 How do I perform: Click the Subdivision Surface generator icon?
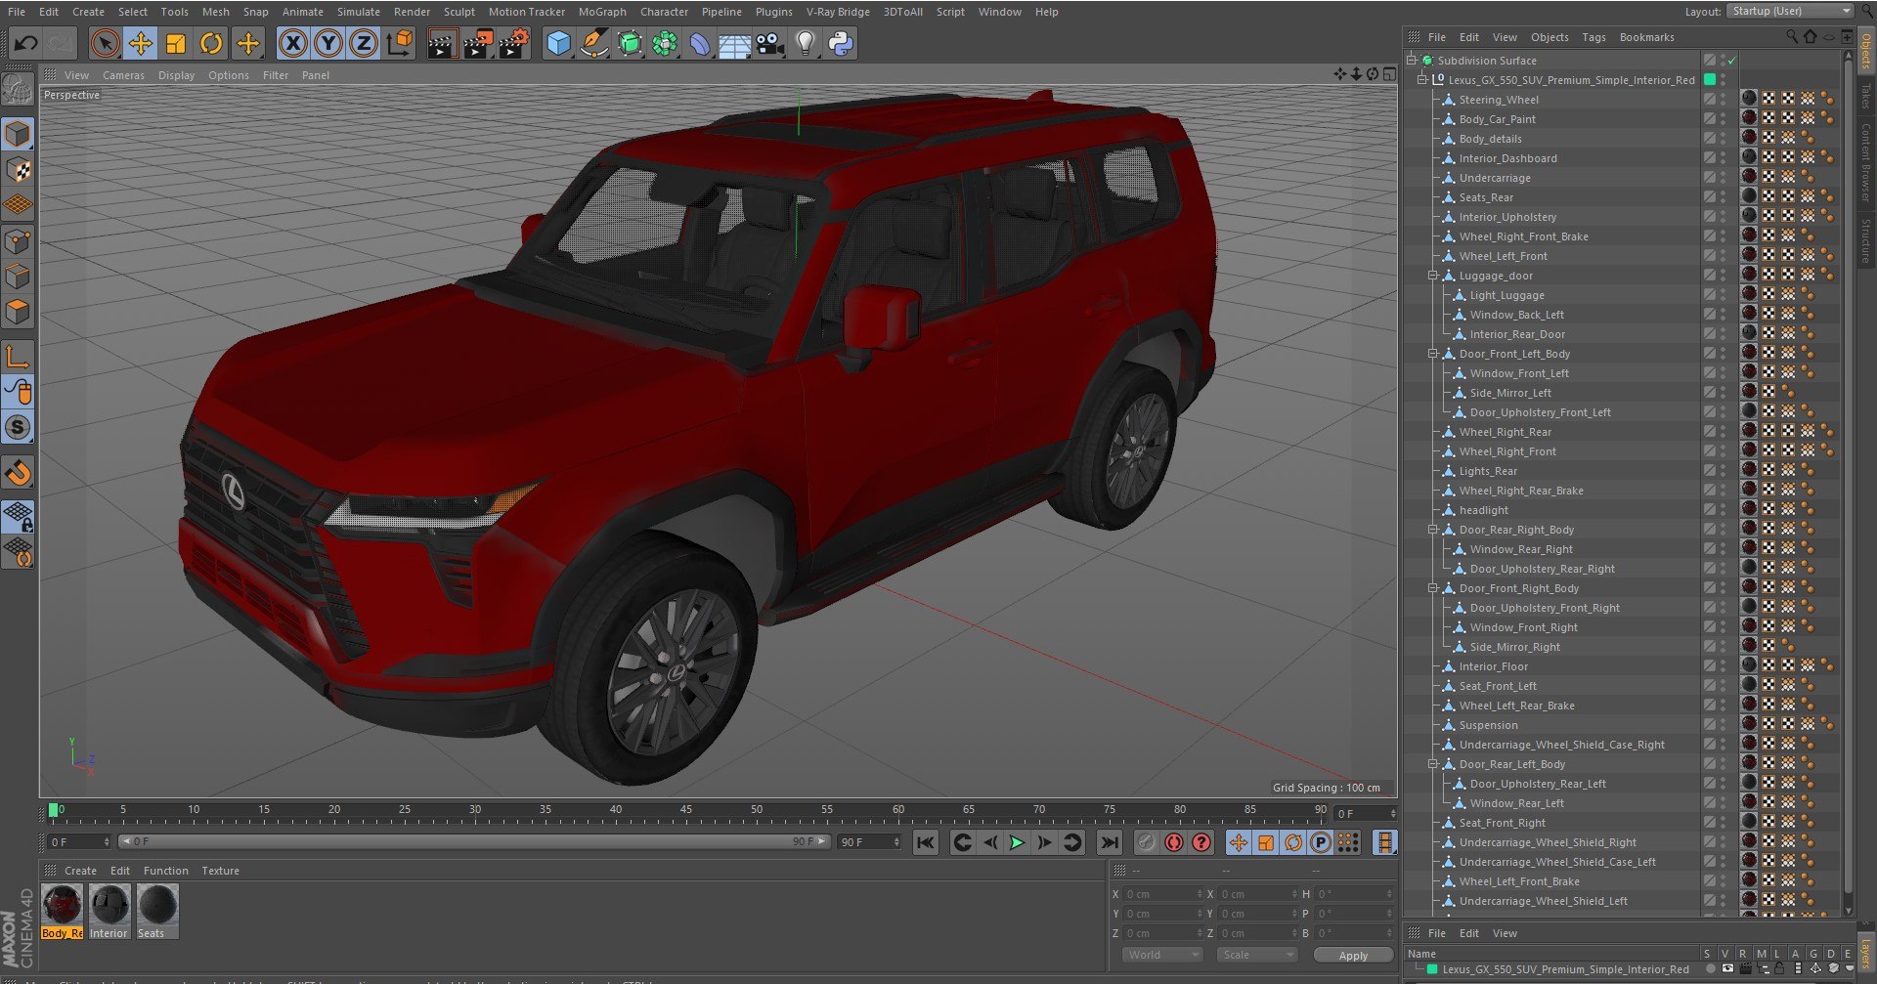630,43
